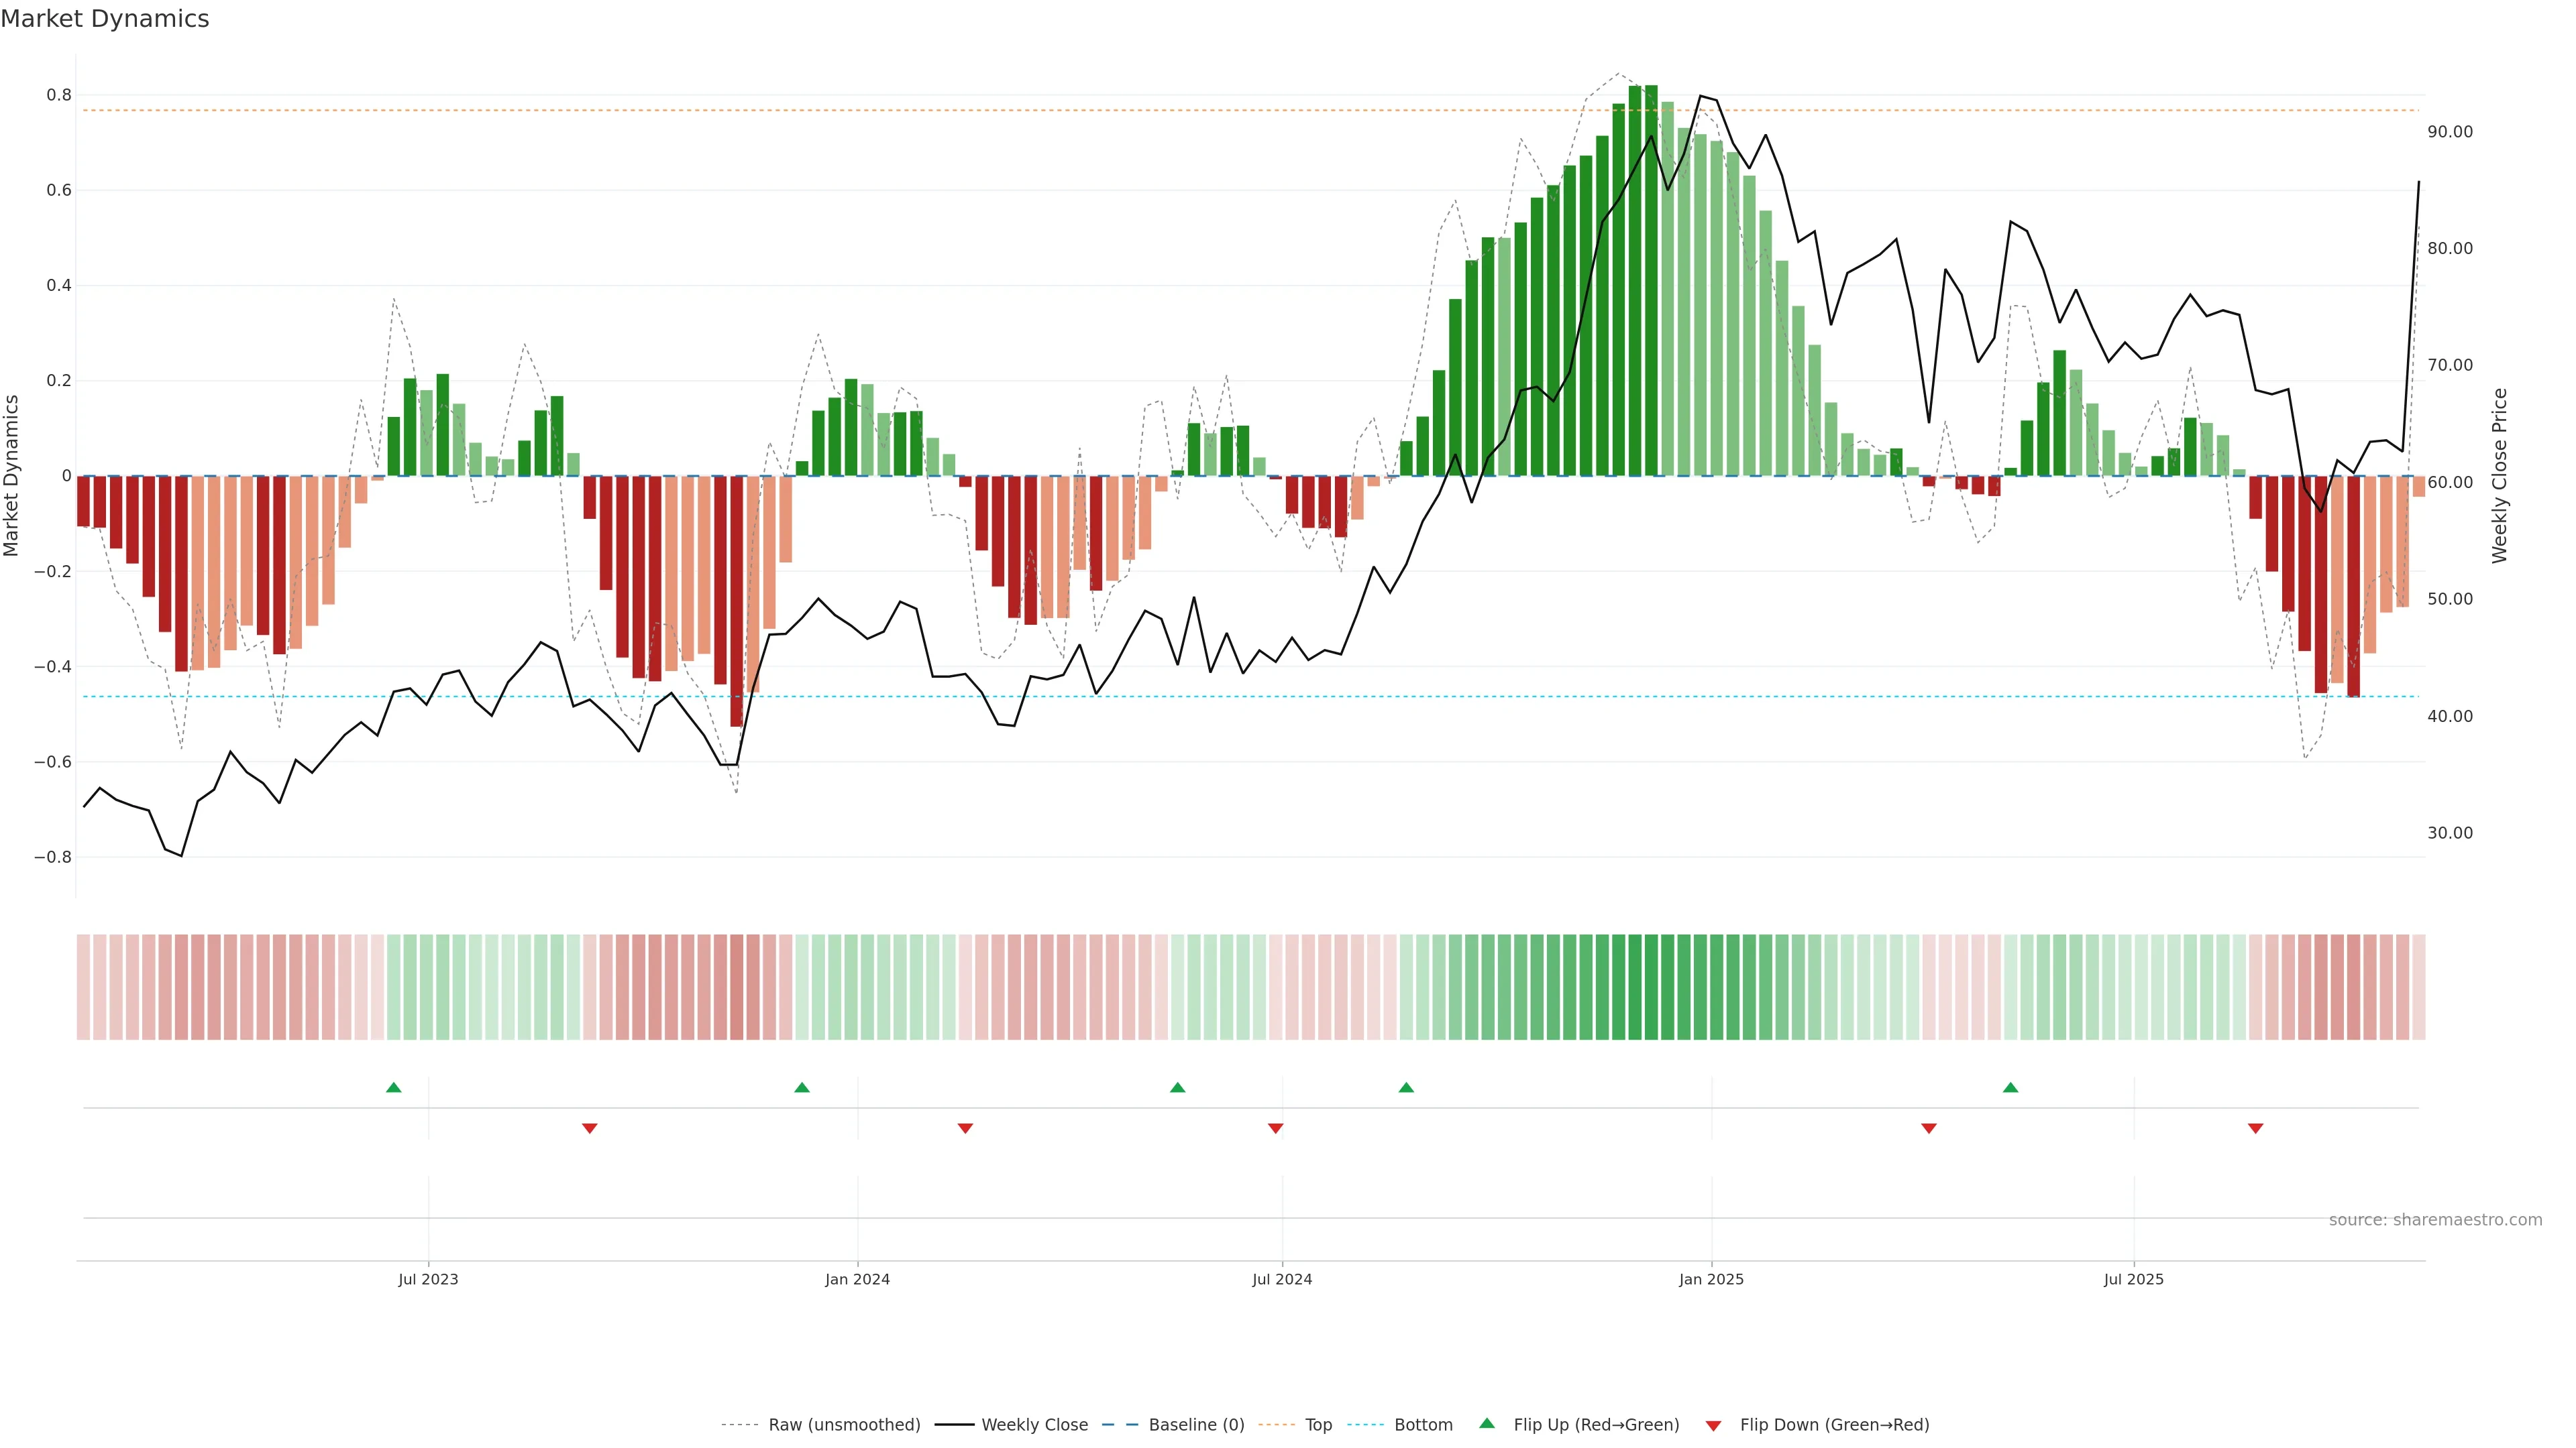Click the Jan 2025 x-axis label
Viewport: 2576px width, 1448px height.
click(1711, 1279)
